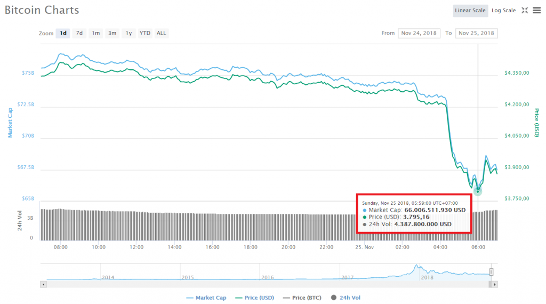The image size is (546, 304).
Task: Click the 2016 navigator year label
Action: 268,277
